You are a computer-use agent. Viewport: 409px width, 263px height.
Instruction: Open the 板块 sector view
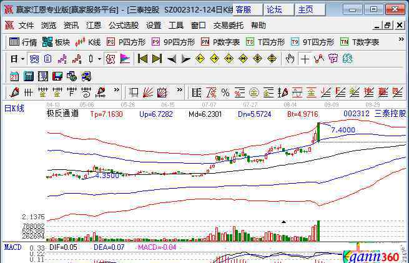click(56, 42)
